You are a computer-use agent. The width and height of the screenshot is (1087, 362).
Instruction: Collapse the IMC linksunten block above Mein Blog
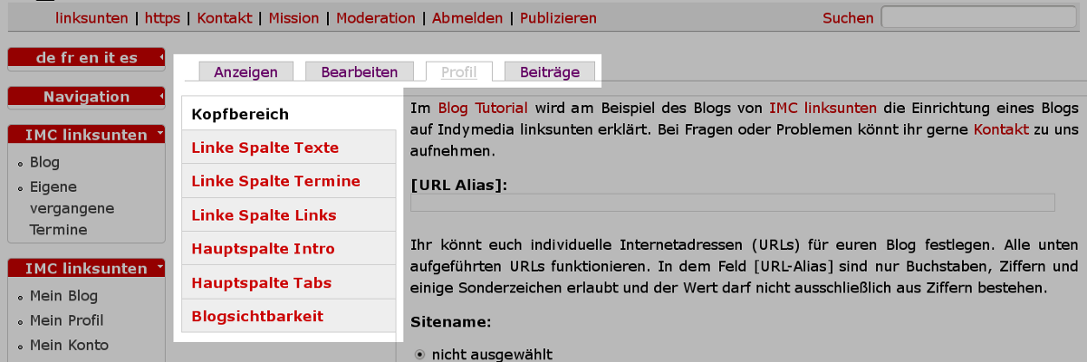click(x=160, y=267)
